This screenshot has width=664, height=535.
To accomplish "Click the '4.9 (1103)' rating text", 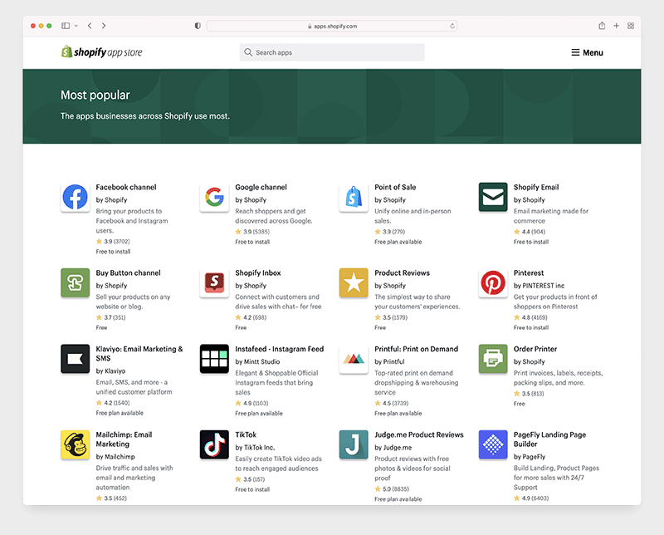I will click(x=256, y=403).
